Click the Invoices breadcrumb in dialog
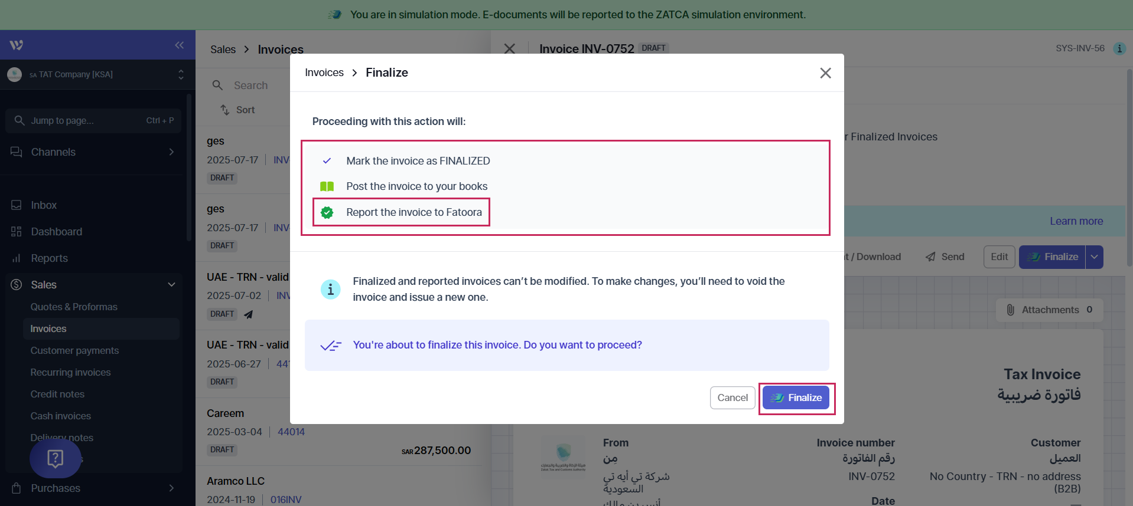1133x506 pixels. [324, 73]
